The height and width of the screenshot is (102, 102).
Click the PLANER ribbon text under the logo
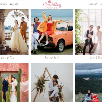tap(52, 8)
